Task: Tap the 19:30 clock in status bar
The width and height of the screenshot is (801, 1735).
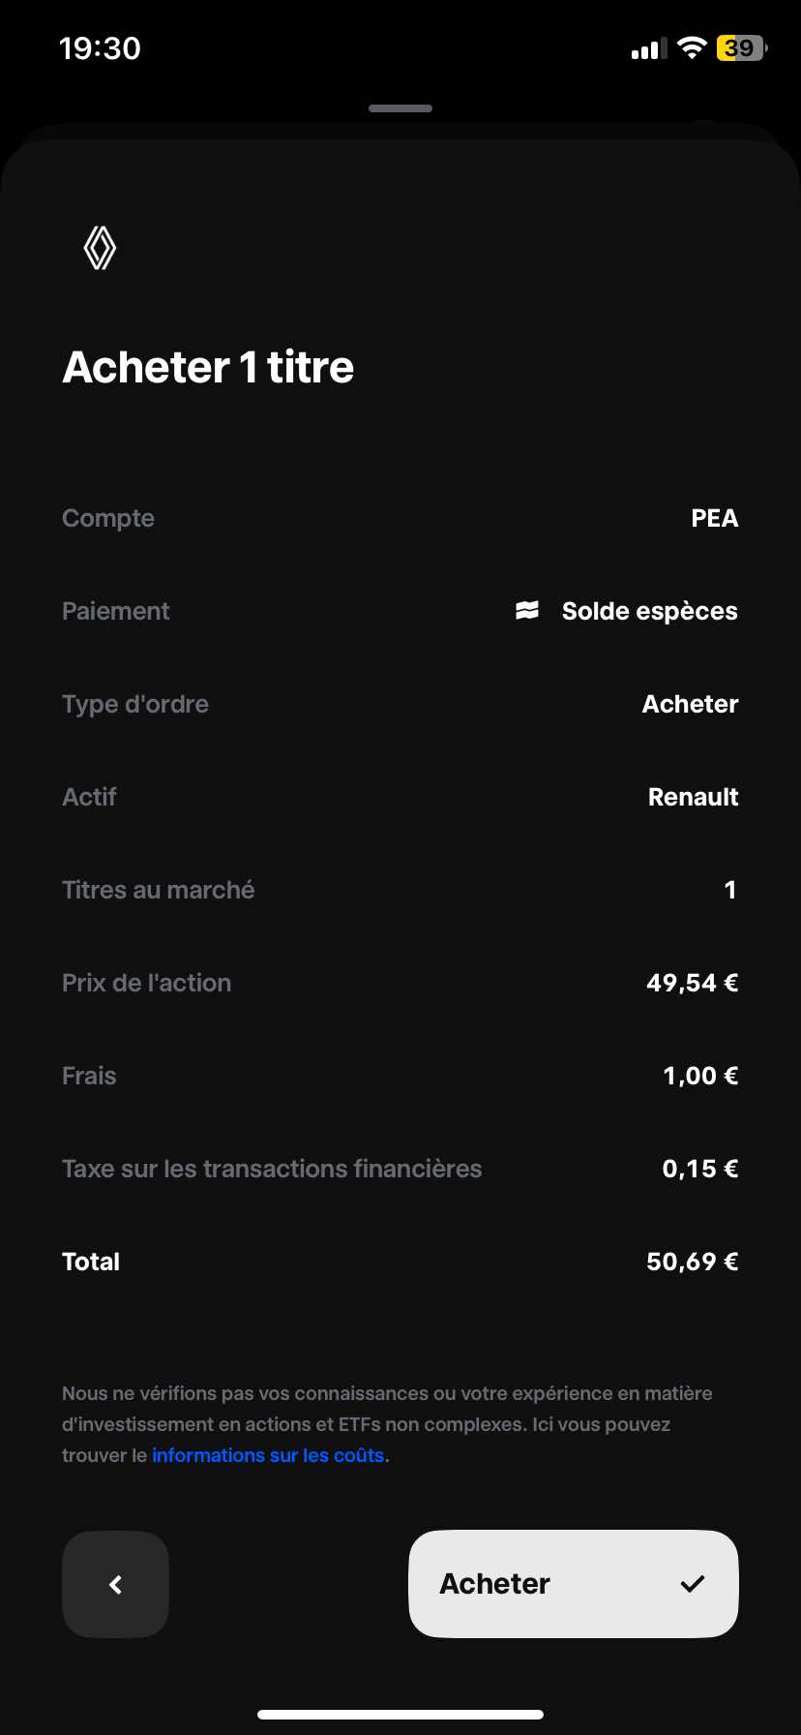Action: coord(100,48)
